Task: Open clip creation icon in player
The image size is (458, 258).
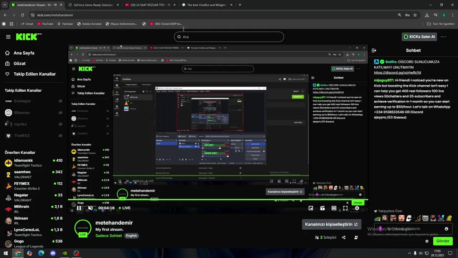Action: coord(322,208)
